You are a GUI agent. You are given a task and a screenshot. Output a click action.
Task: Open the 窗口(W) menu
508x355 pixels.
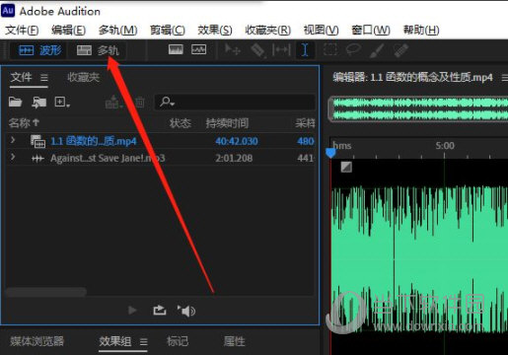371,30
